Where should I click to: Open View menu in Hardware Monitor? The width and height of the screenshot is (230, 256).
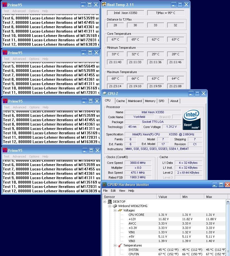tap(122, 191)
